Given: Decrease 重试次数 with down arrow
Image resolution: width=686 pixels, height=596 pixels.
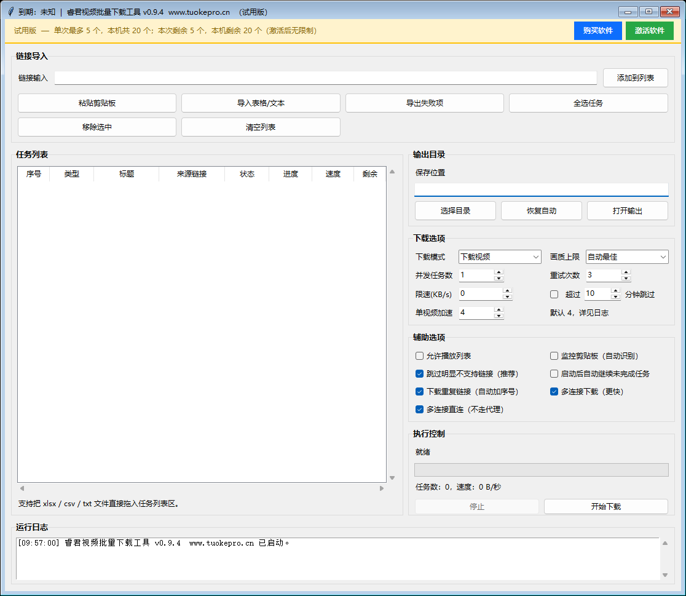Looking at the screenshot, I should click(626, 278).
